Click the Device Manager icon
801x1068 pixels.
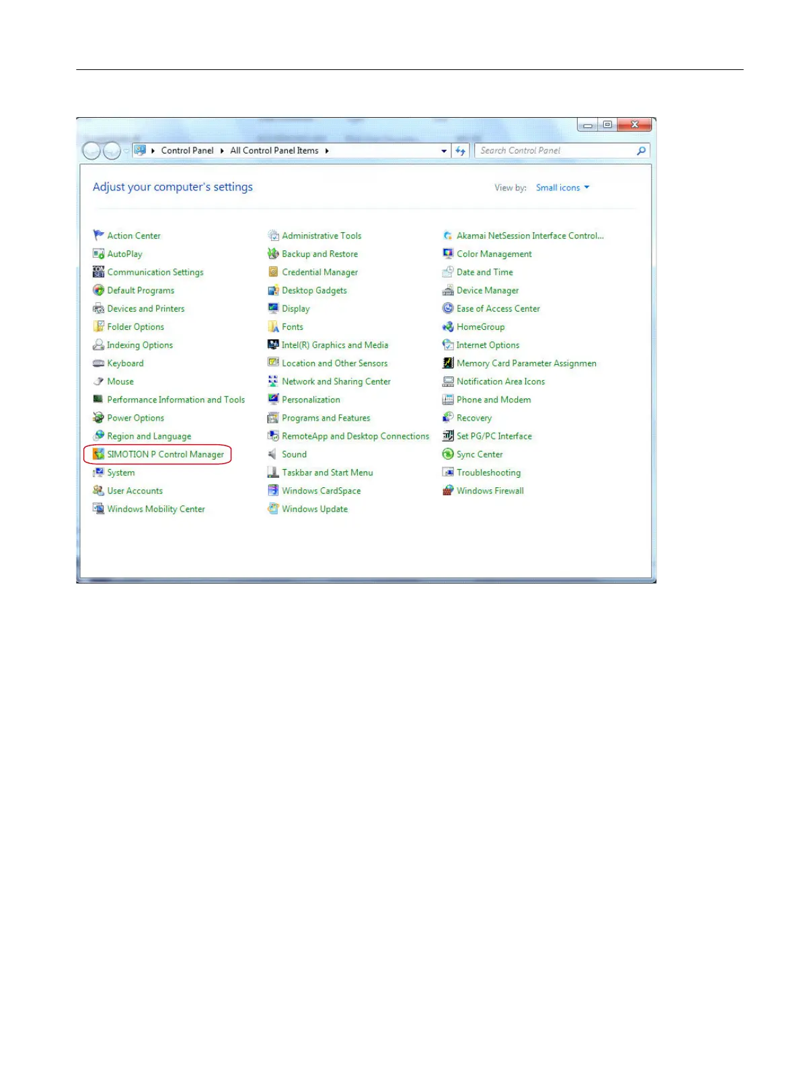pyautogui.click(x=448, y=291)
